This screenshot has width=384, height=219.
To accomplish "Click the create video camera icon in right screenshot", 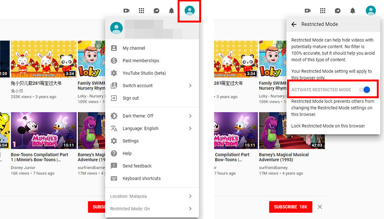I will click(x=308, y=11).
